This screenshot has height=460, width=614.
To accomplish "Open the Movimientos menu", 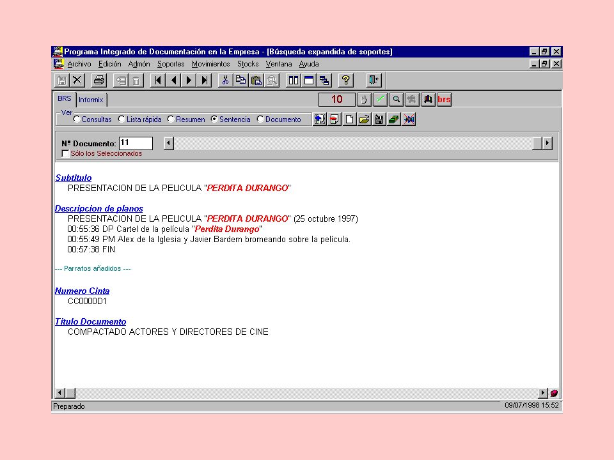I will pos(210,64).
